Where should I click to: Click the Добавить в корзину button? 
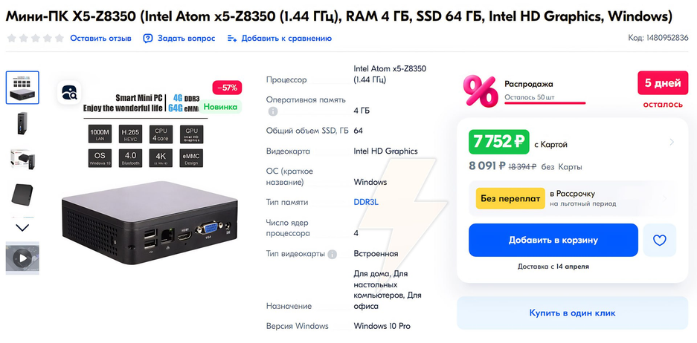coord(553,240)
